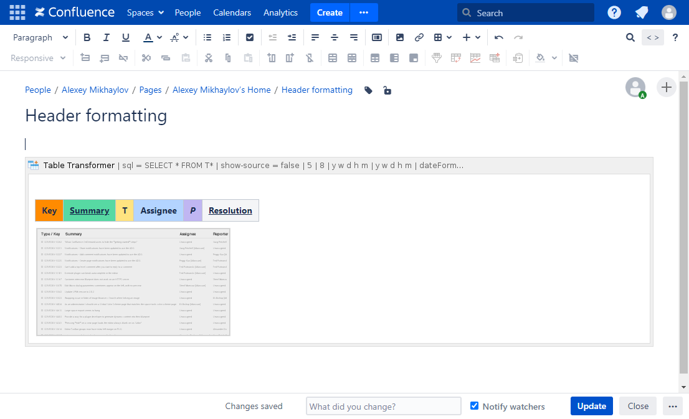
Task: Open editor help question mark
Action: (x=675, y=38)
